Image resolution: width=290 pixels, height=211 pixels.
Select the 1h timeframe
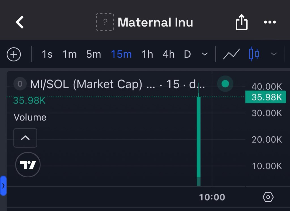147,54
